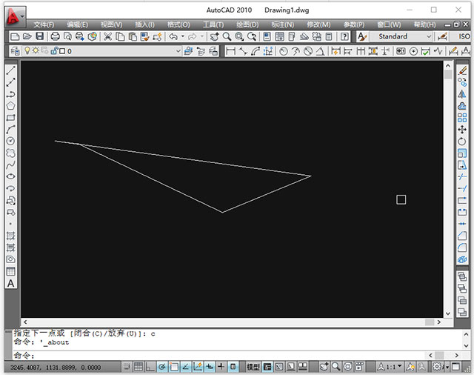Click the Save icon in standard toolbar
This screenshot has width=474, height=375.
[39, 36]
